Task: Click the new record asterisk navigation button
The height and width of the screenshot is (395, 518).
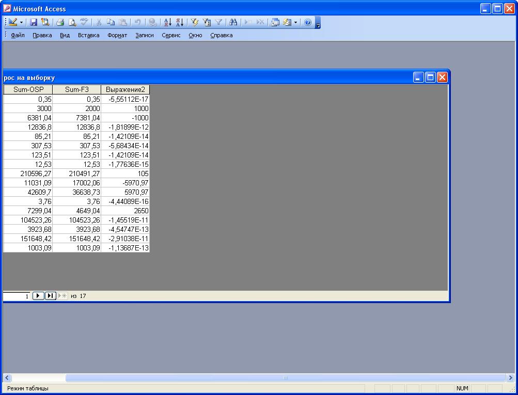Action: tap(62, 295)
